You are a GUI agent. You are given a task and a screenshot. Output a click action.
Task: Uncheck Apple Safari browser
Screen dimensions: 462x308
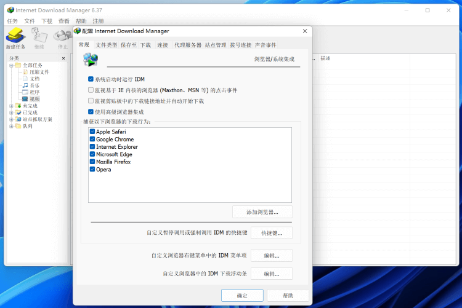pos(92,132)
